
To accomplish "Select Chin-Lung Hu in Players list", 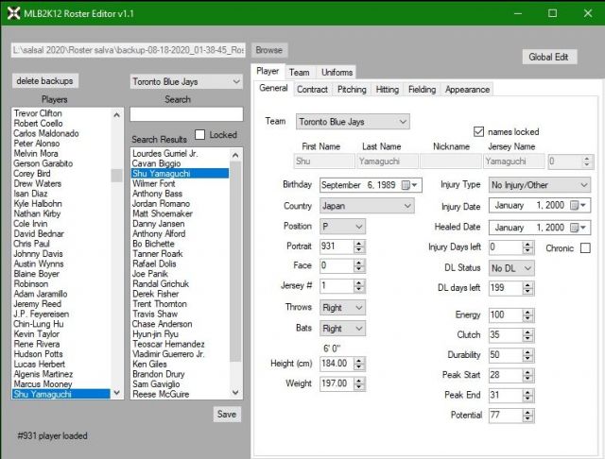I will click(38, 324).
